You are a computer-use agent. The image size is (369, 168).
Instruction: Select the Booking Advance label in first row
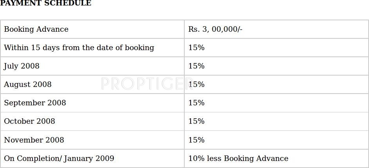(x=36, y=29)
